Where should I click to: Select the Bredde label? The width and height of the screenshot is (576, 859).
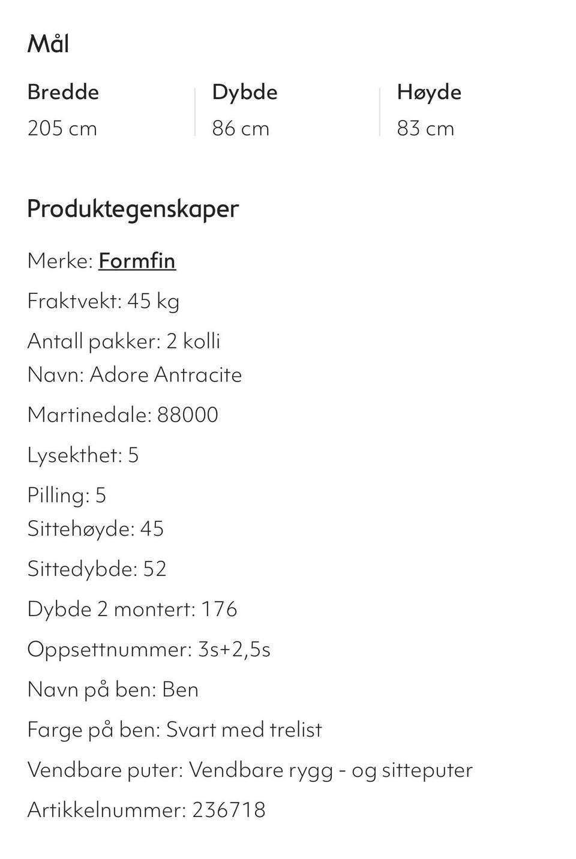coord(63,92)
